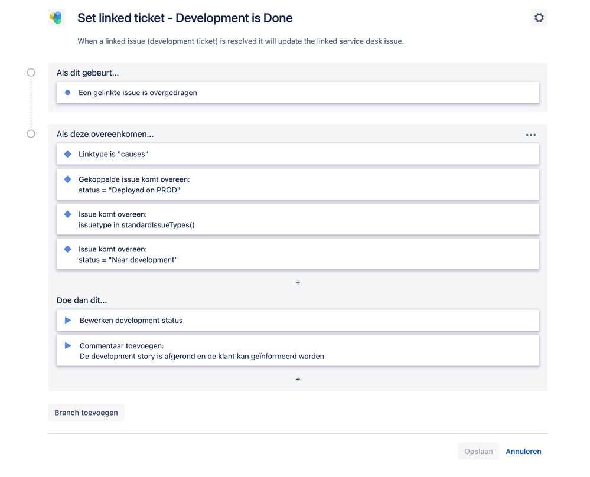The image size is (590, 477).
Task: Click the trigger circle icon for linked issue
Action: coord(67,93)
